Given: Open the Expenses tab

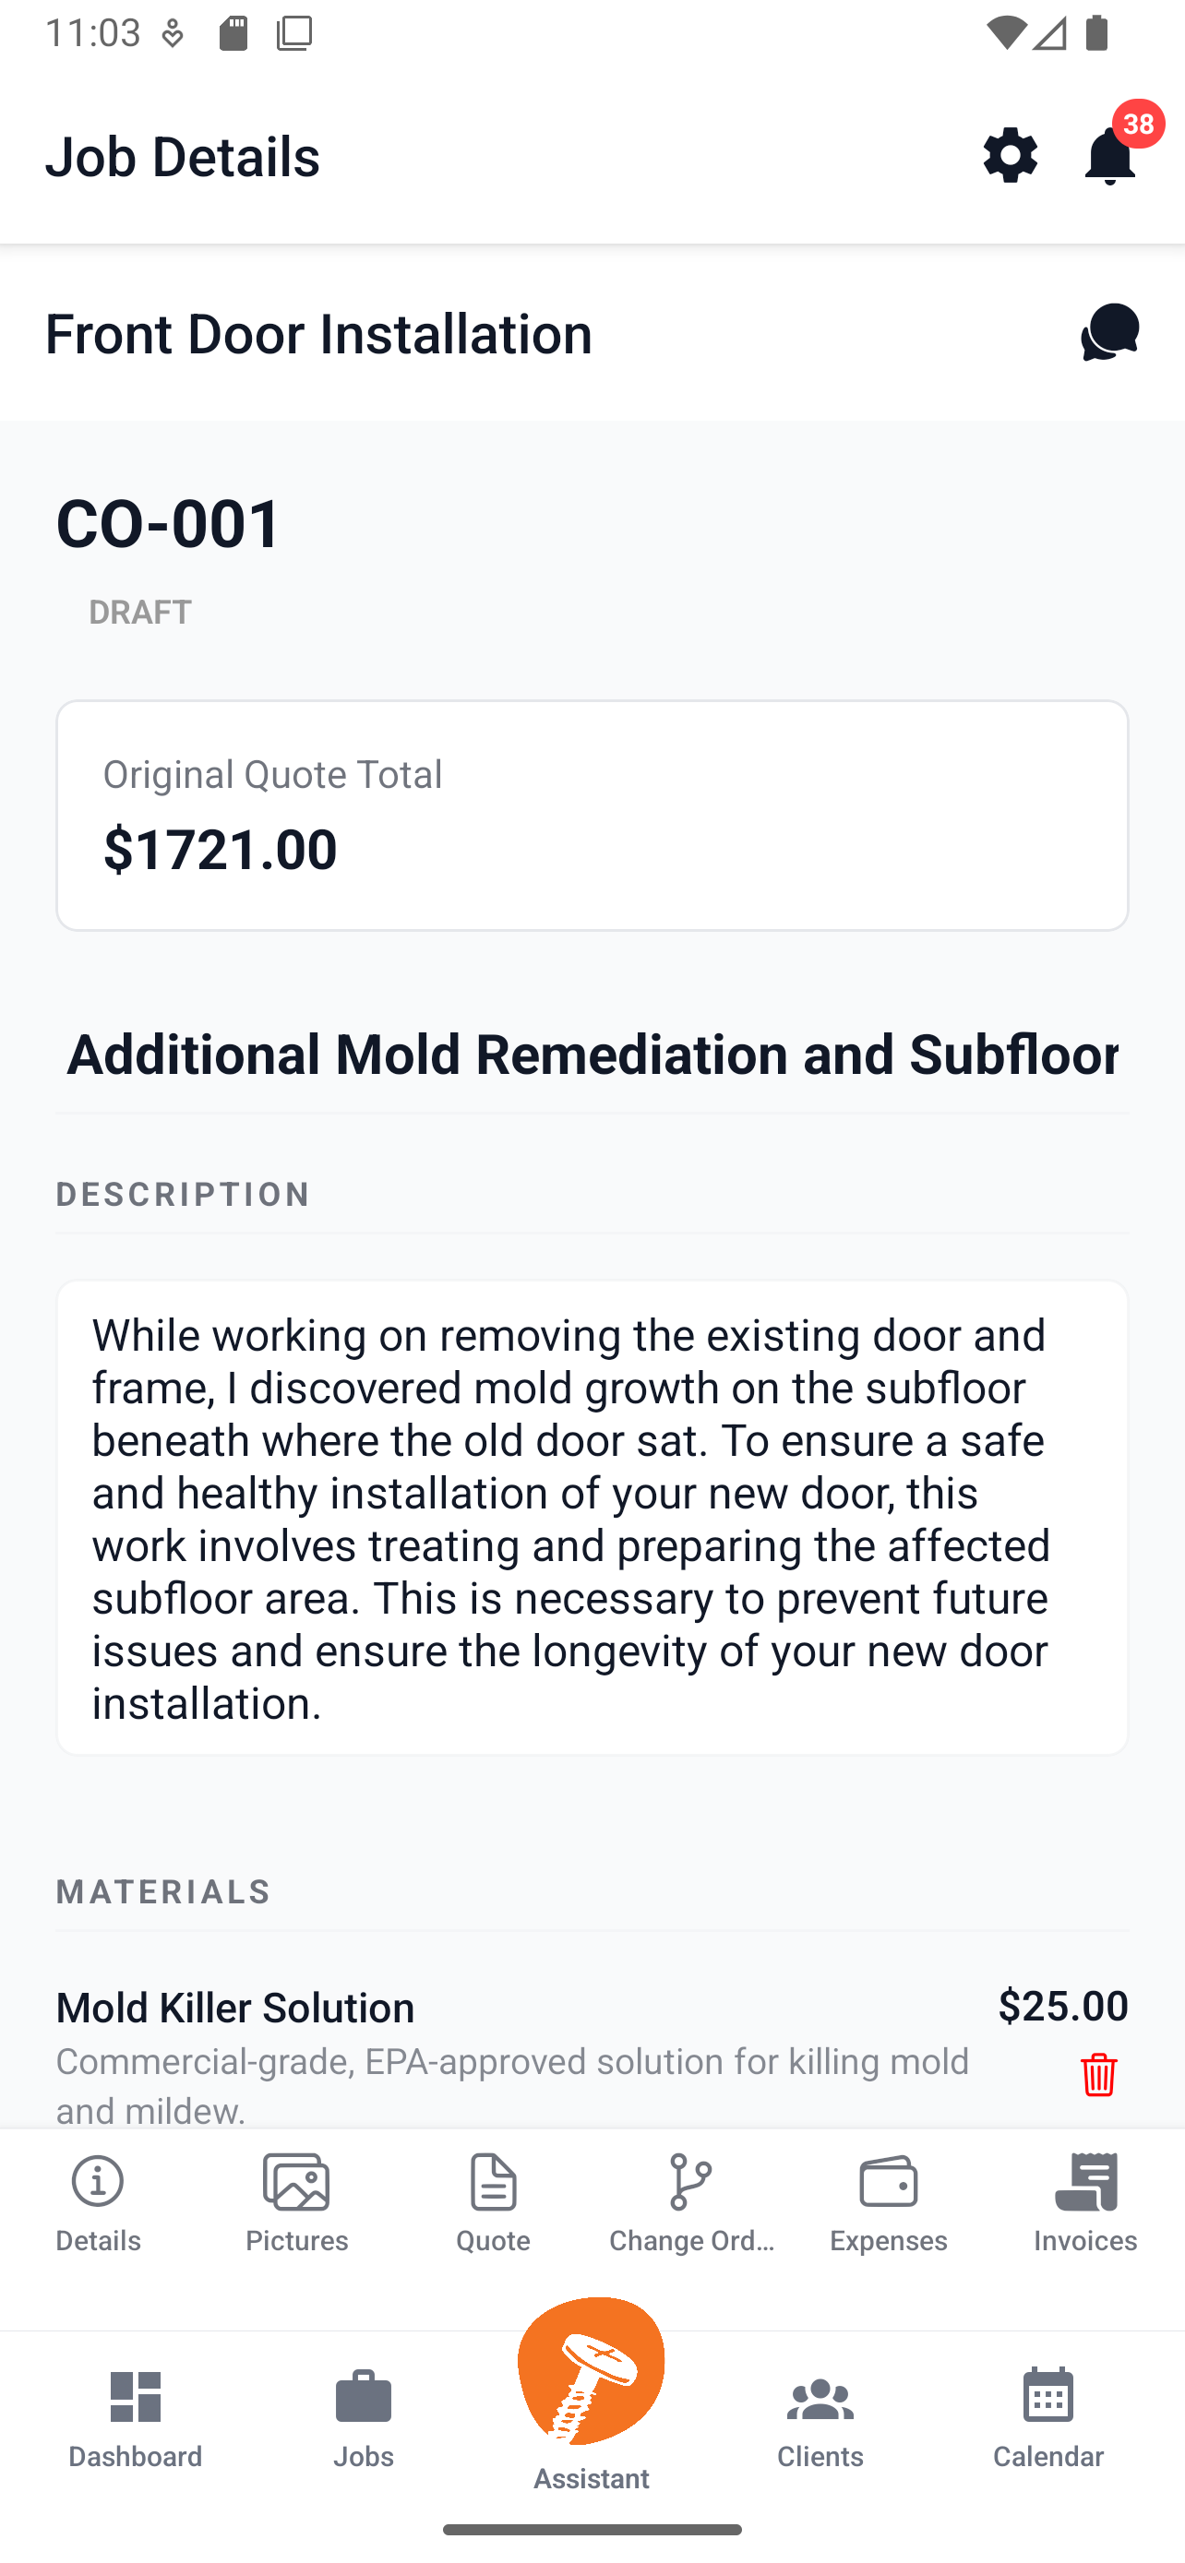Looking at the screenshot, I should pyautogui.click(x=889, y=2202).
